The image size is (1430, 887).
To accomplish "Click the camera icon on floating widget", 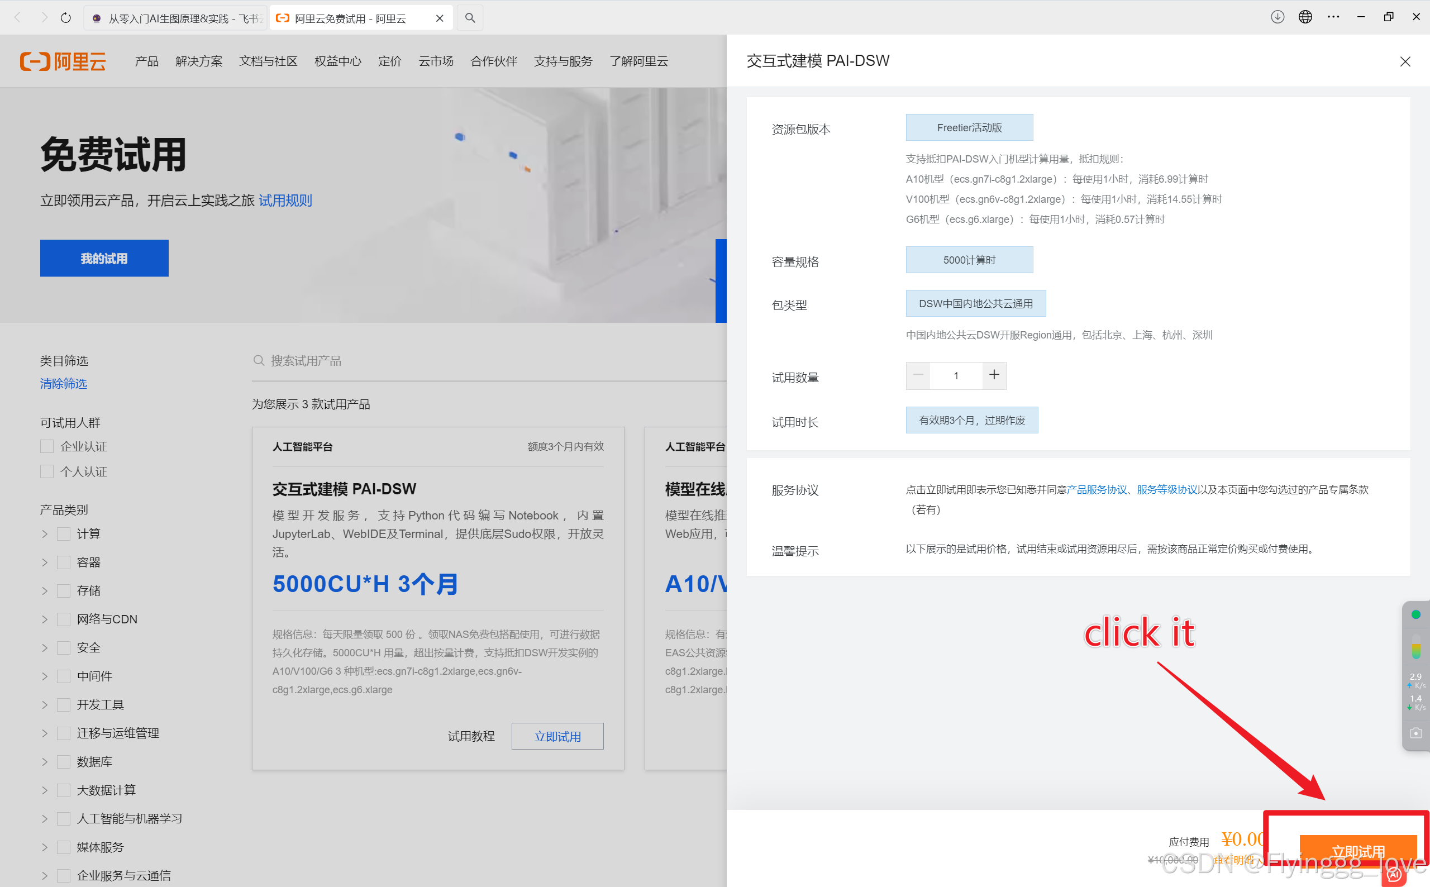I will coord(1415,733).
